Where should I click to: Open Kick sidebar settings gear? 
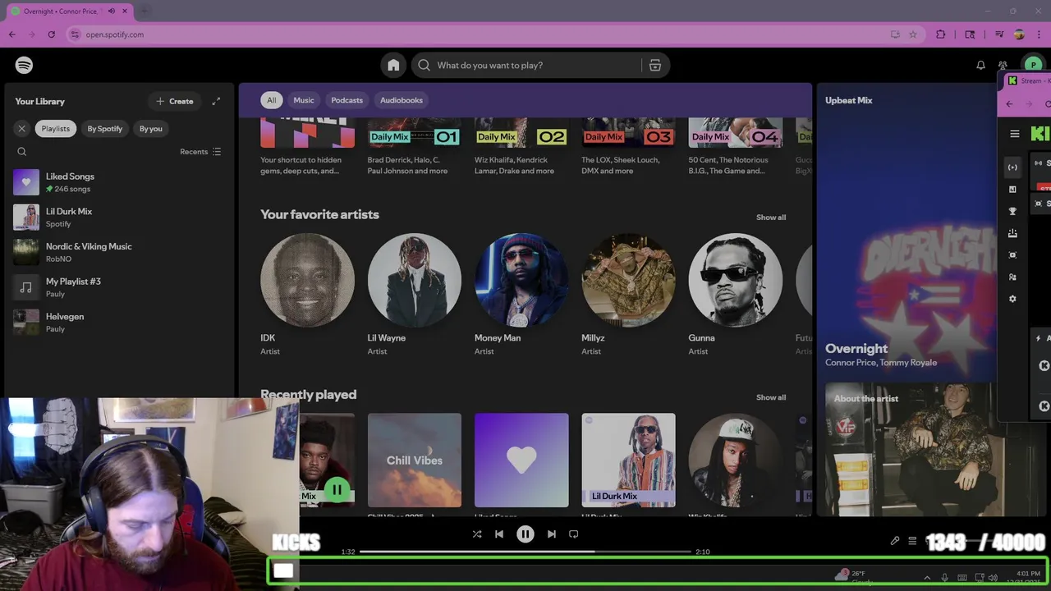(x=1012, y=299)
